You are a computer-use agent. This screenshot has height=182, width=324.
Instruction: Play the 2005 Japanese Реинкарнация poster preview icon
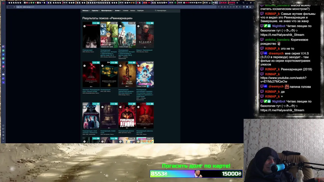pyautogui.click(x=85, y=26)
